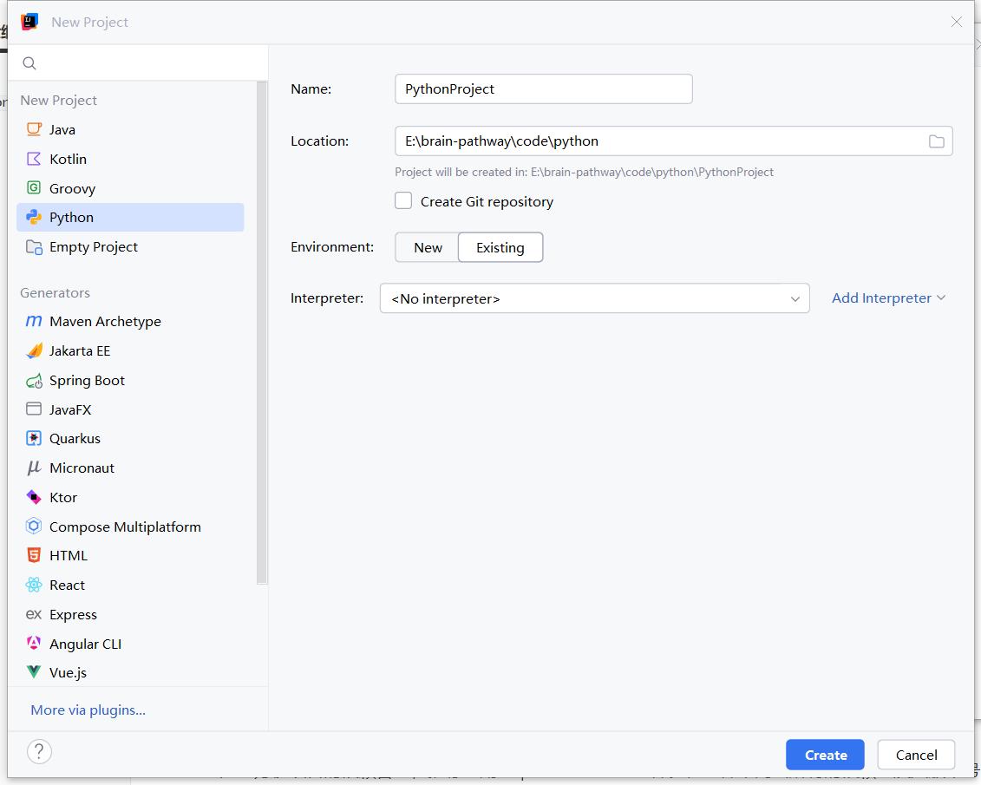Click the Java cup icon
The height and width of the screenshot is (785, 981).
tap(34, 129)
